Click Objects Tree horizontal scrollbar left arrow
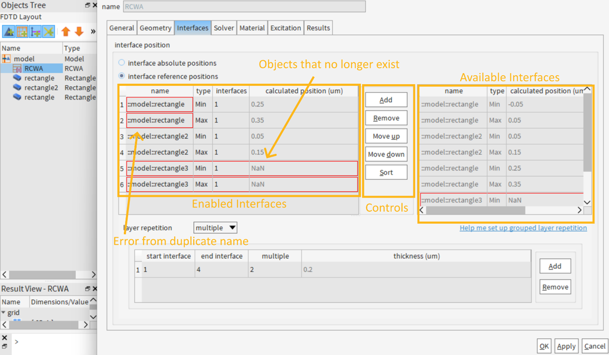609x355 pixels. click(4, 275)
